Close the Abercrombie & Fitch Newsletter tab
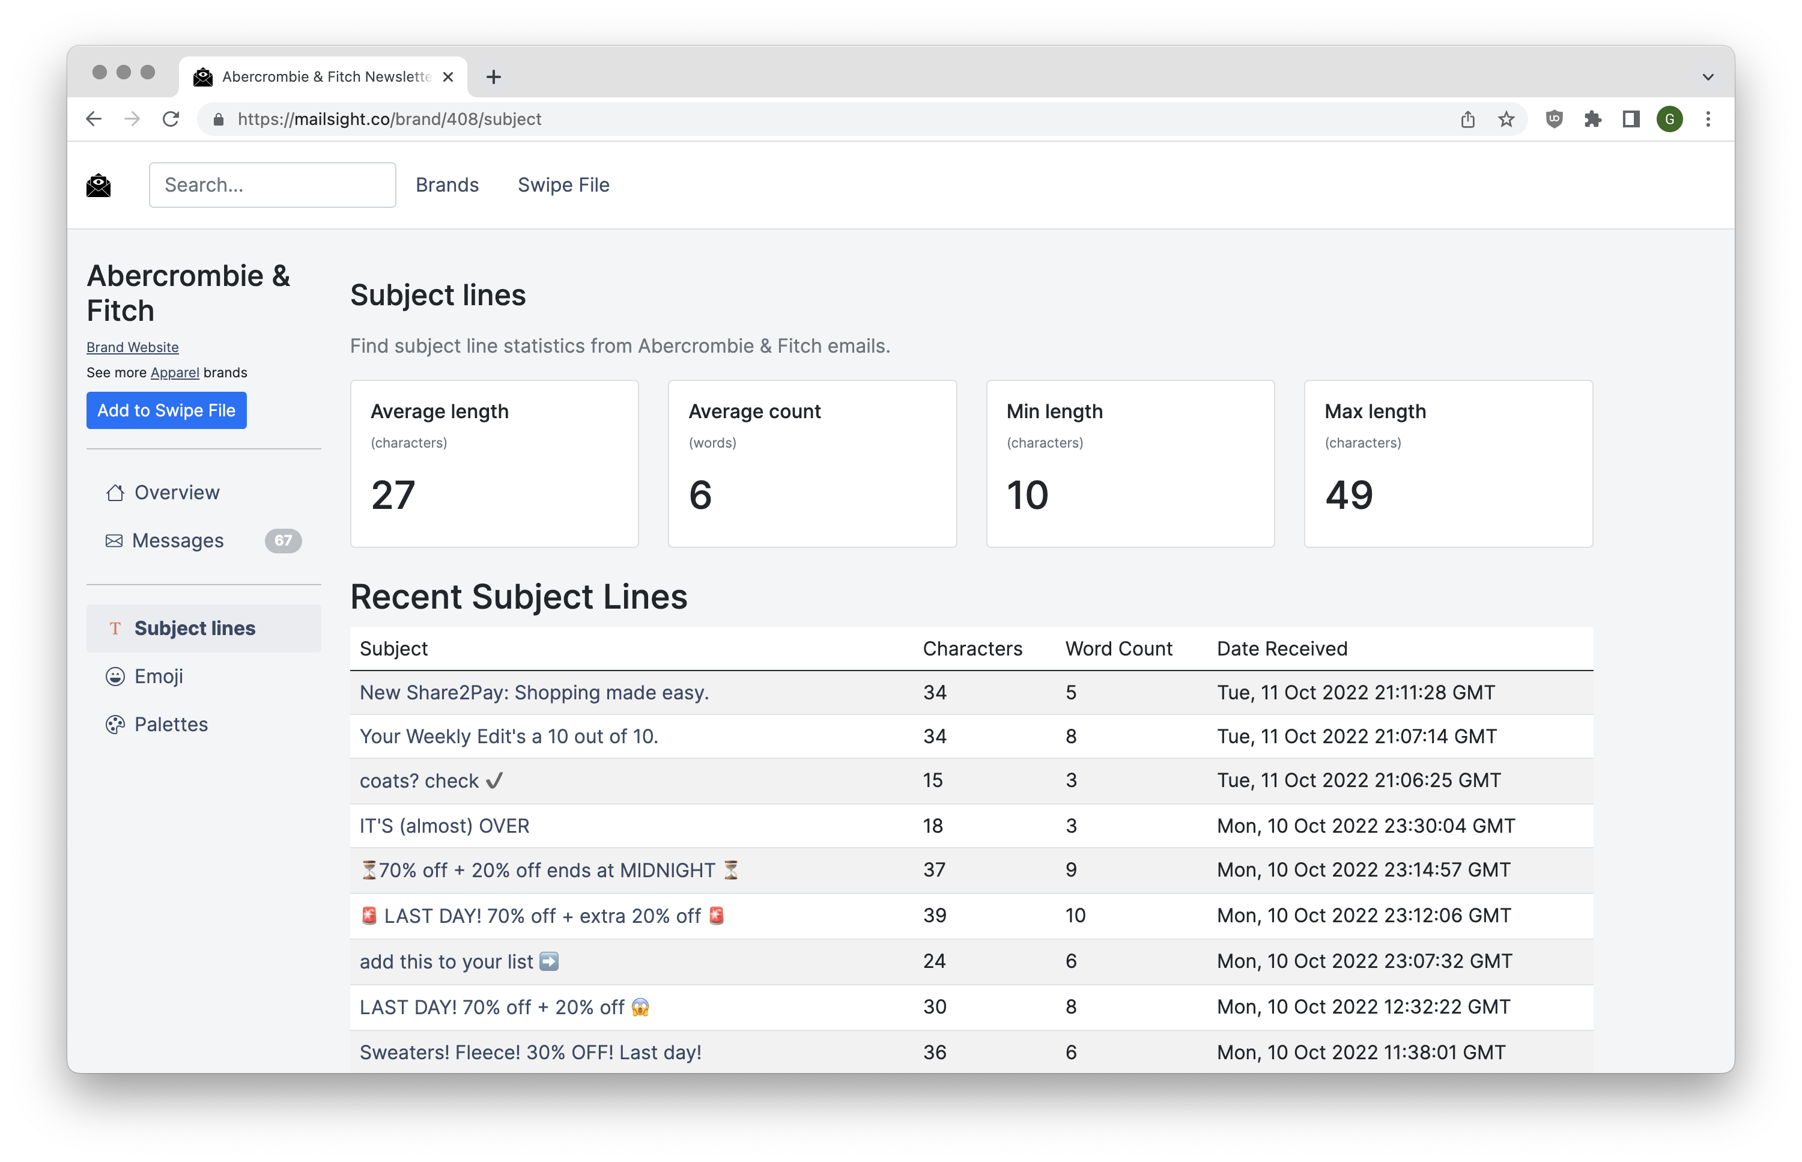 448,77
